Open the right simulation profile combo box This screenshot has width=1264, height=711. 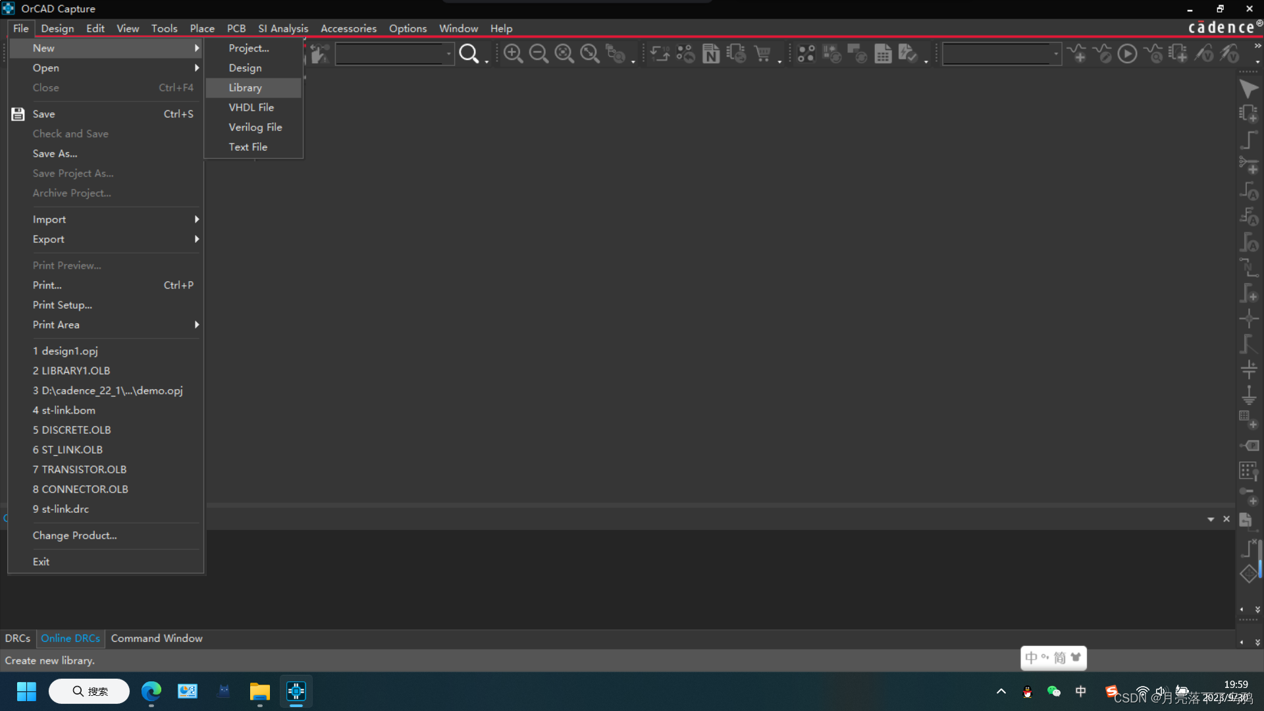1056,53
